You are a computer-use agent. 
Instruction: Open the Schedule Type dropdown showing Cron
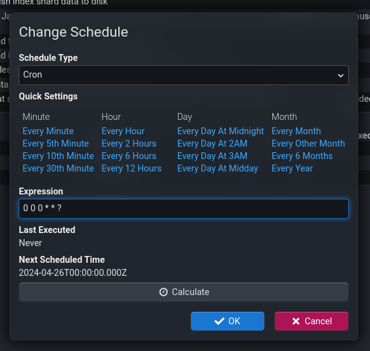183,75
